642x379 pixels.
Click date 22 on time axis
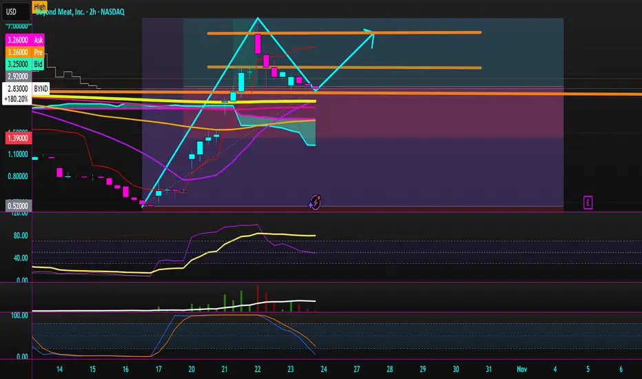coord(258,369)
